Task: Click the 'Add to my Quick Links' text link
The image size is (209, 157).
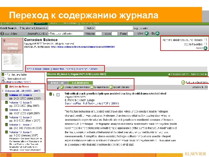Action: coord(197,82)
